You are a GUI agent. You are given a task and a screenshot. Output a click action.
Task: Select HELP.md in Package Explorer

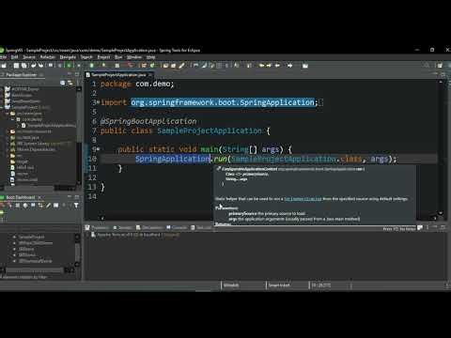click(x=23, y=167)
